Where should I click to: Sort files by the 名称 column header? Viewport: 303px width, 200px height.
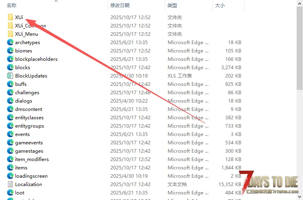click(12, 6)
